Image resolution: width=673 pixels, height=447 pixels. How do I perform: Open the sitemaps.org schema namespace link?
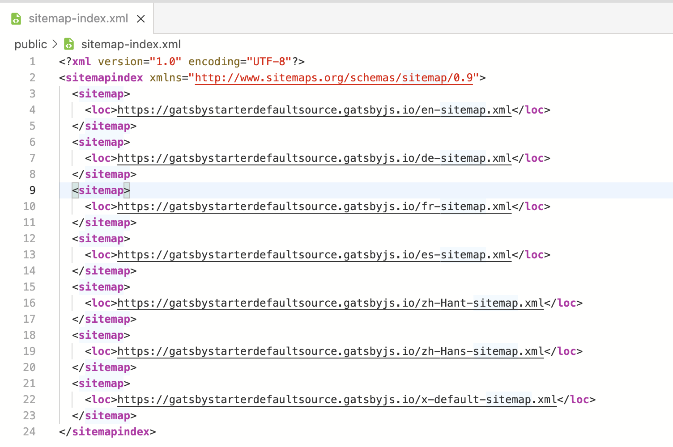pyautogui.click(x=334, y=78)
